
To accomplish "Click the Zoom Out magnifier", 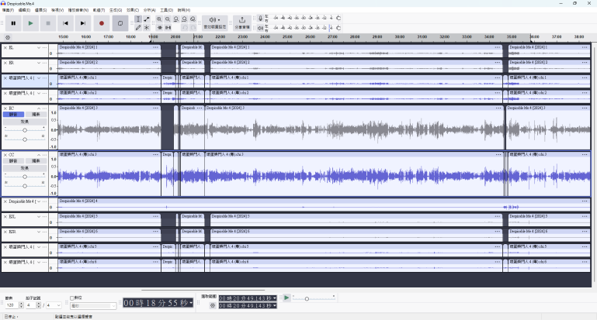I will (168, 19).
